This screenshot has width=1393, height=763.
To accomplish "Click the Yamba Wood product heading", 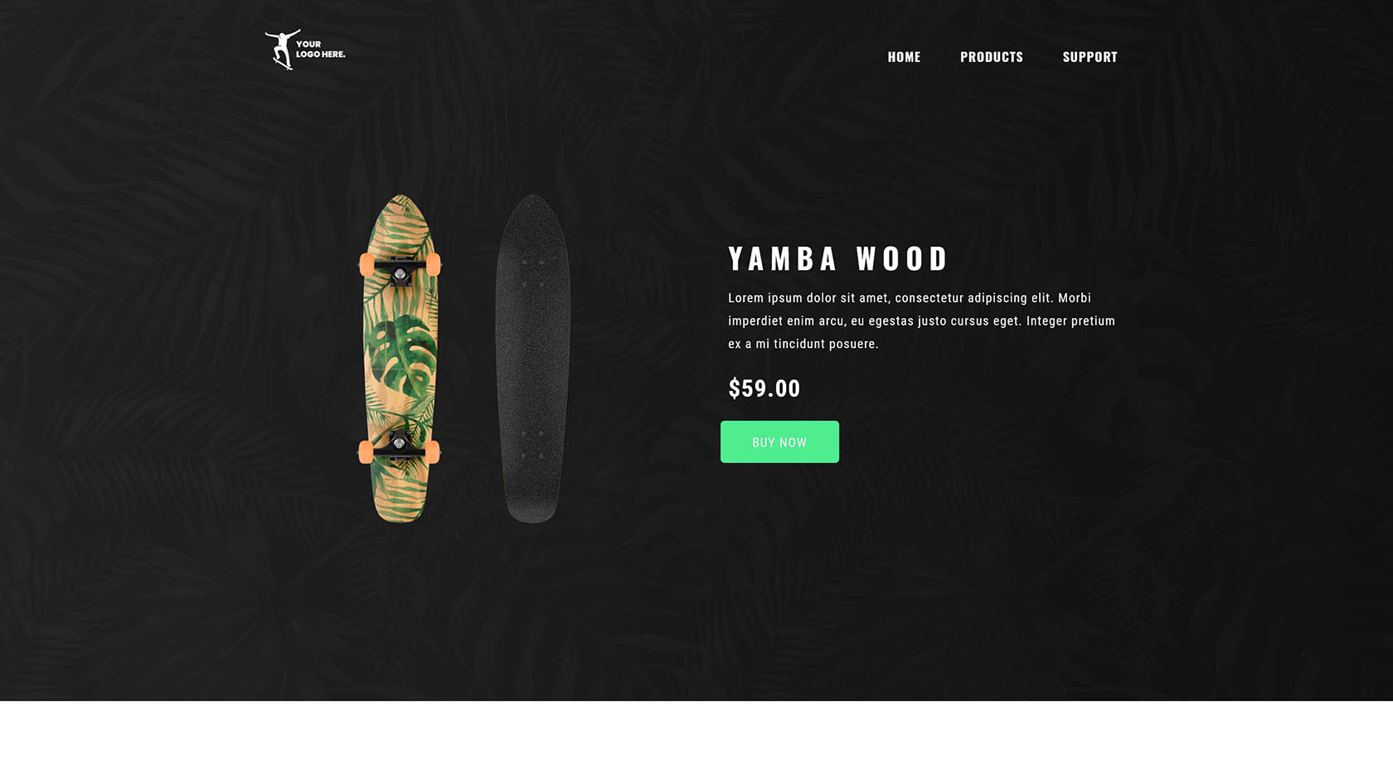I will click(x=837, y=258).
